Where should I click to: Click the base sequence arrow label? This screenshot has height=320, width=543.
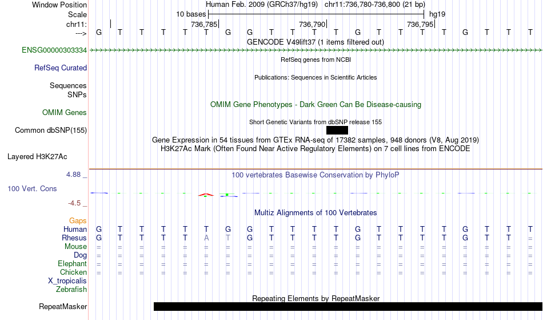tap(81, 34)
